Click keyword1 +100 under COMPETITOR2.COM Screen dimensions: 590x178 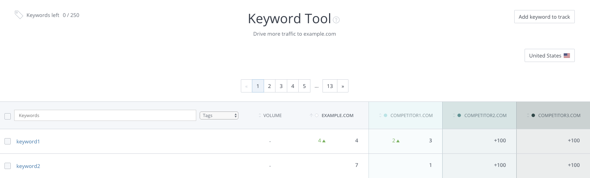coord(500,141)
